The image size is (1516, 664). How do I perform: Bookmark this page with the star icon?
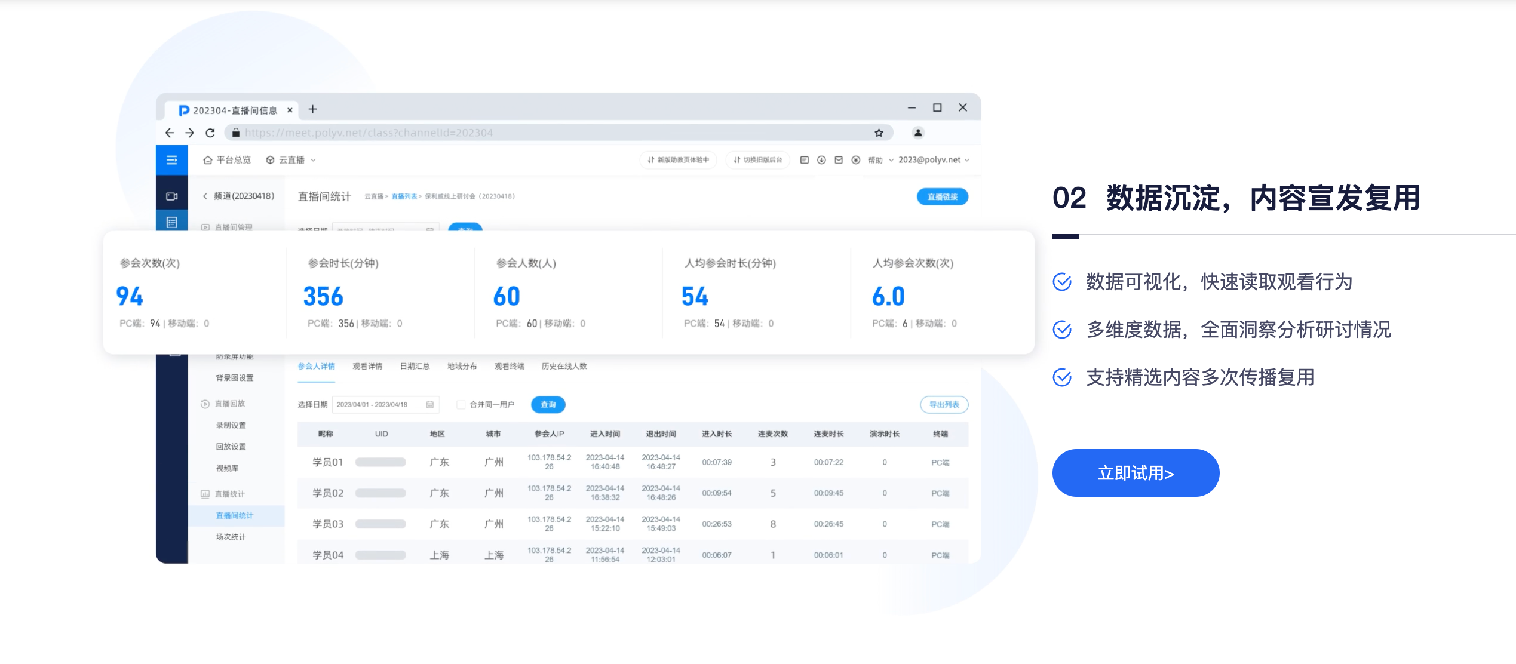[x=879, y=133]
